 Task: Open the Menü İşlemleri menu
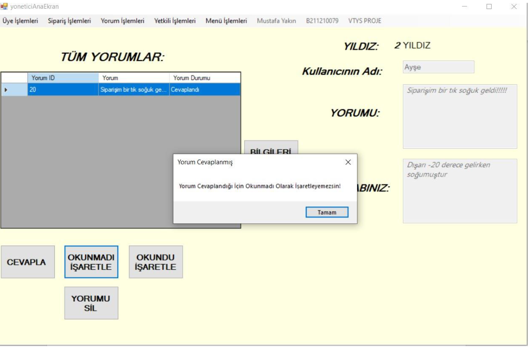pyautogui.click(x=226, y=21)
